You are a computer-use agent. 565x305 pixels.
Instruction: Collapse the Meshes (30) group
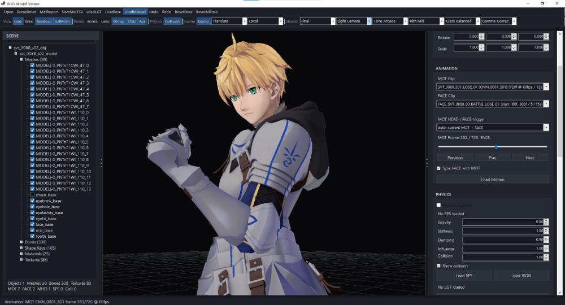click(x=21, y=59)
